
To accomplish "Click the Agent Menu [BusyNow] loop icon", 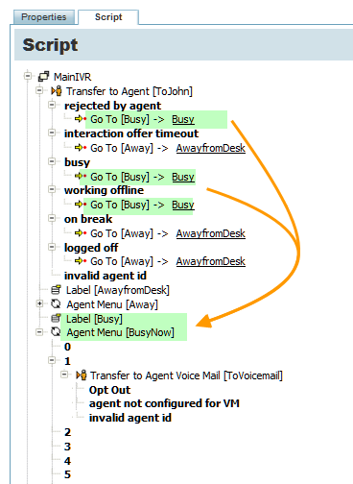I will (56, 332).
